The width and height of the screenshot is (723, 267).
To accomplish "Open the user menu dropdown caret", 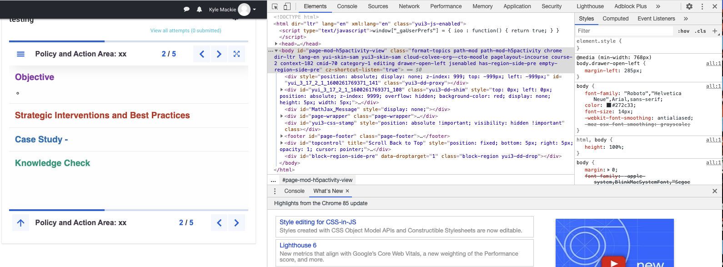I will tap(255, 10).
